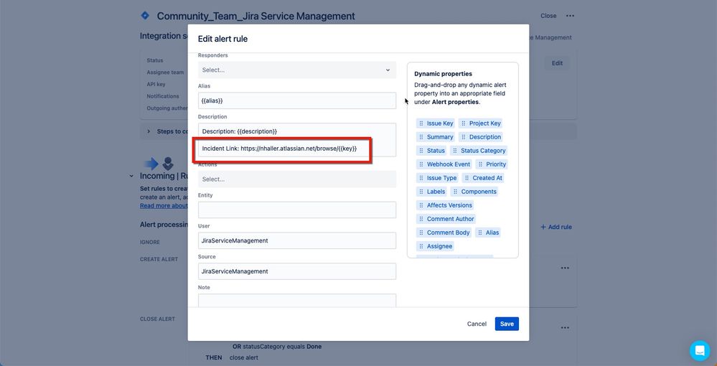The image size is (717, 366).
Task: Select the Webhook Event property chip
Action: coord(444,165)
